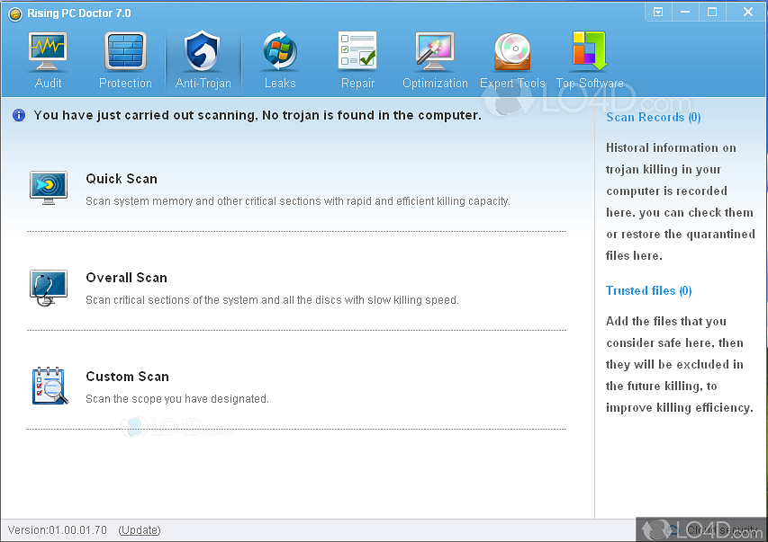Open the title bar dropdown menu button
The width and height of the screenshot is (768, 542).
coord(658,12)
